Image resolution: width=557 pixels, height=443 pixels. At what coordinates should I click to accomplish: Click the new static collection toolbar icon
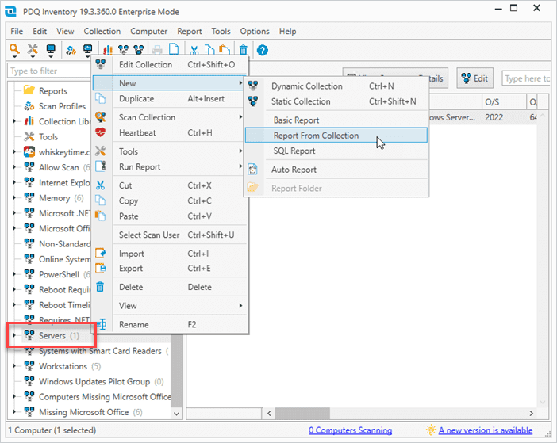point(139,50)
